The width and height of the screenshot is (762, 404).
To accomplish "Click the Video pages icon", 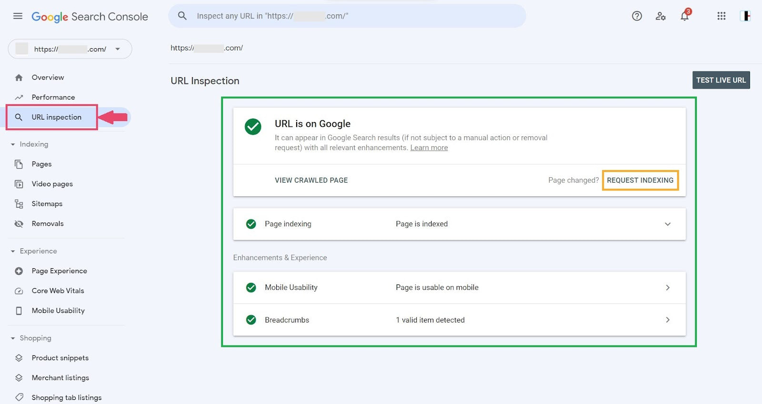I will (x=19, y=184).
